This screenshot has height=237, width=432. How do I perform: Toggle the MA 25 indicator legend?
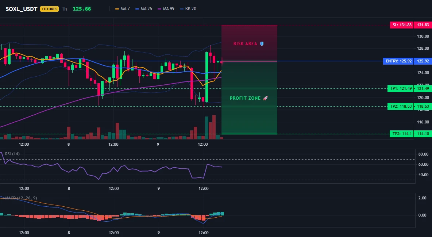pos(144,9)
